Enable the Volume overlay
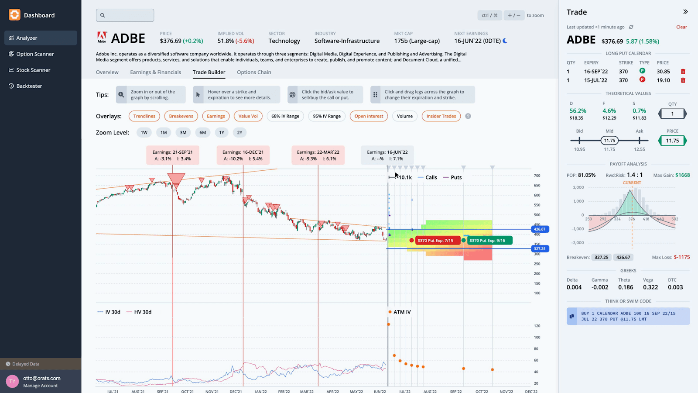This screenshot has width=698, height=393. [x=405, y=116]
